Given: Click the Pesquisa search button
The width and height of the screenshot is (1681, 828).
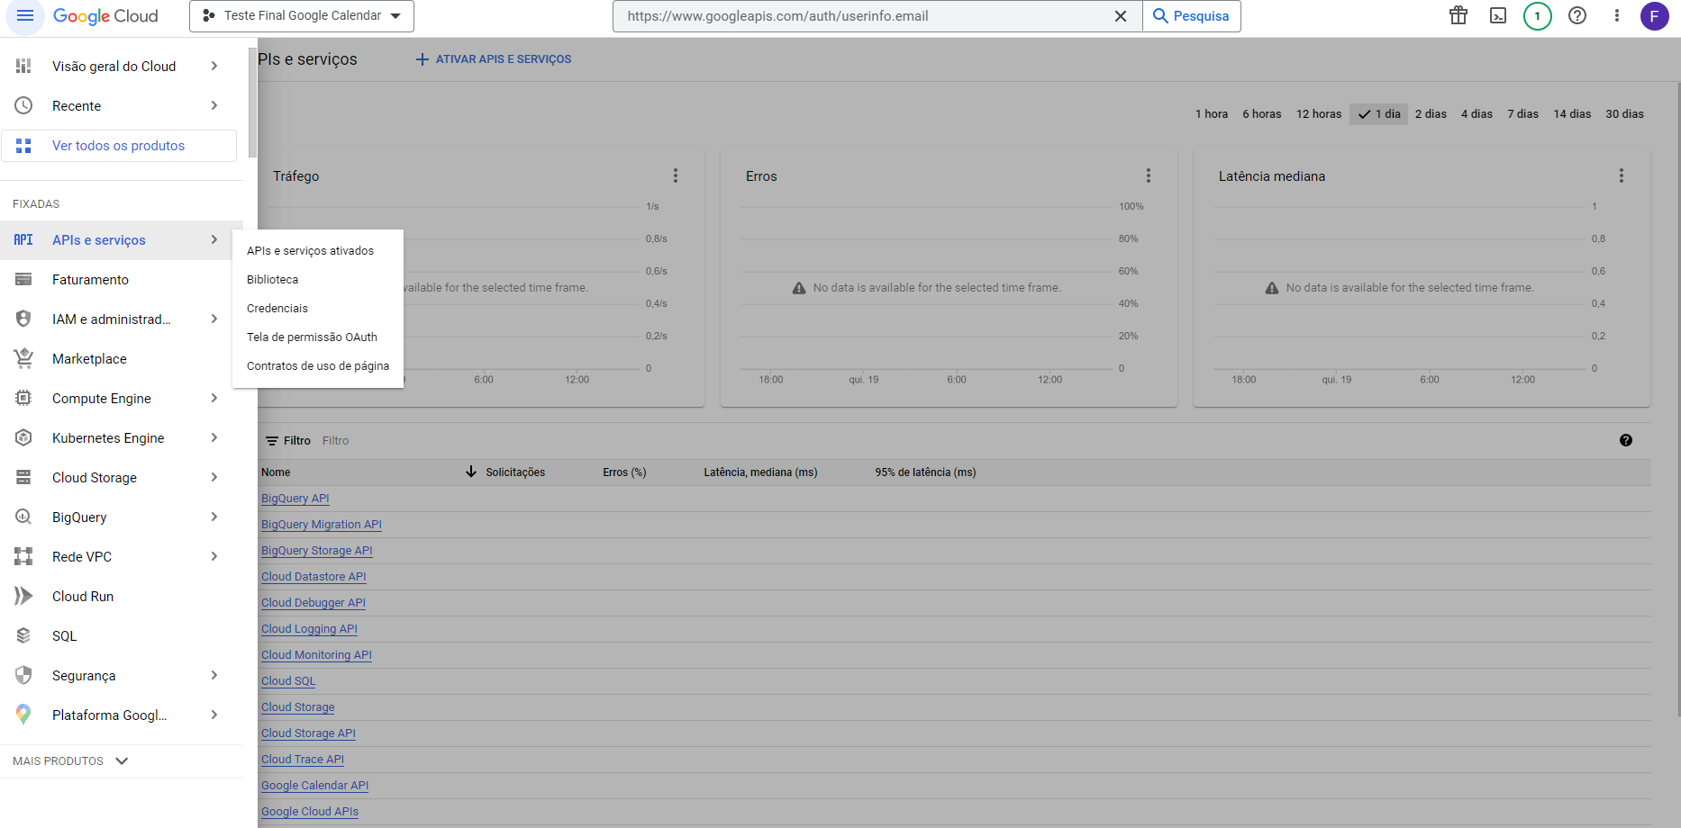Looking at the screenshot, I should pyautogui.click(x=1191, y=16).
